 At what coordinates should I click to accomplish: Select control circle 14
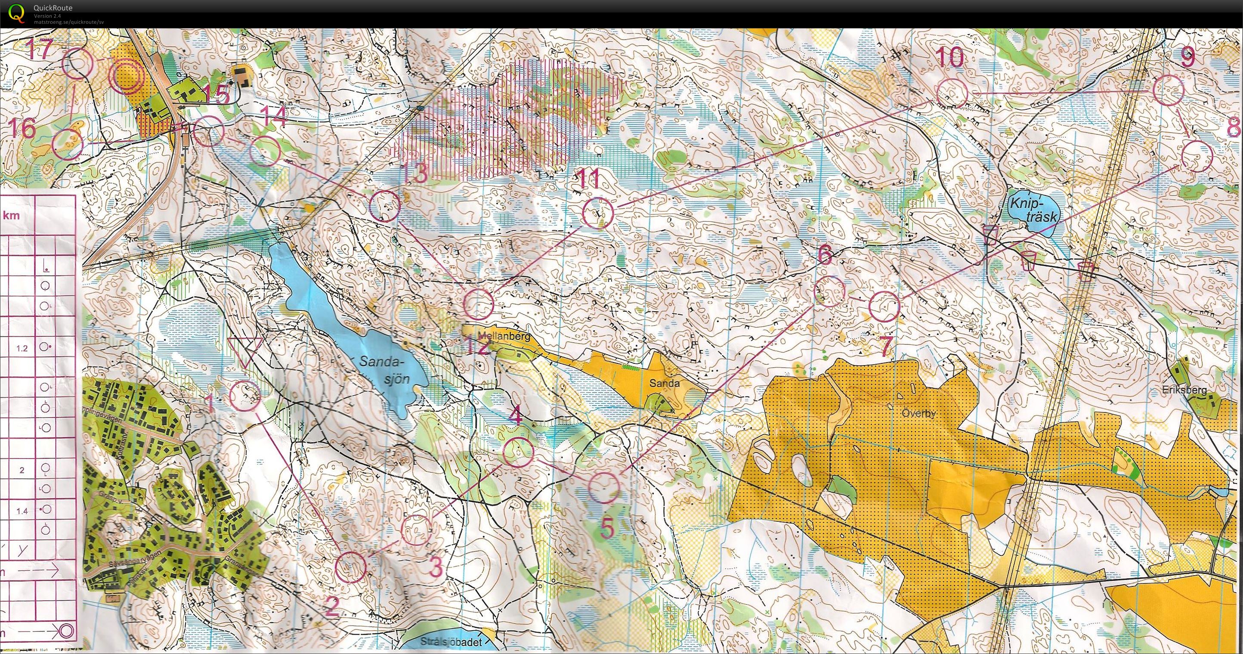click(x=266, y=151)
